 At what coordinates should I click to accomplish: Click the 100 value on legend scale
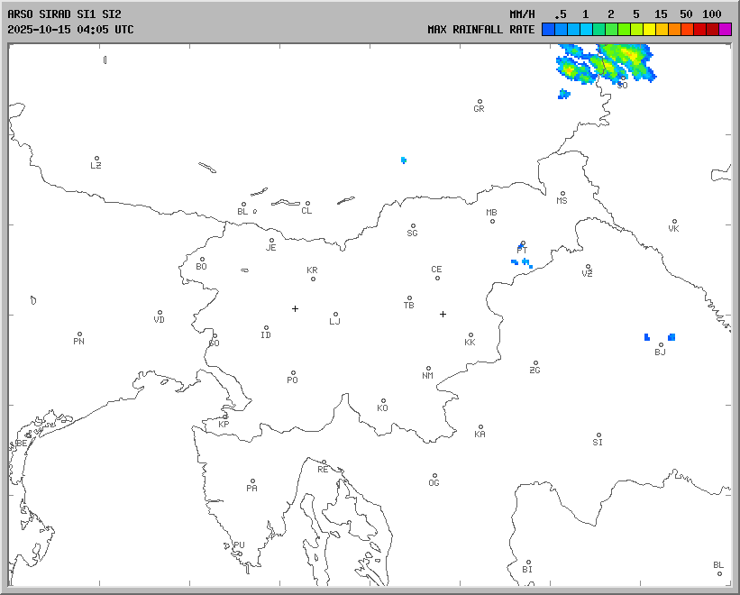click(712, 14)
